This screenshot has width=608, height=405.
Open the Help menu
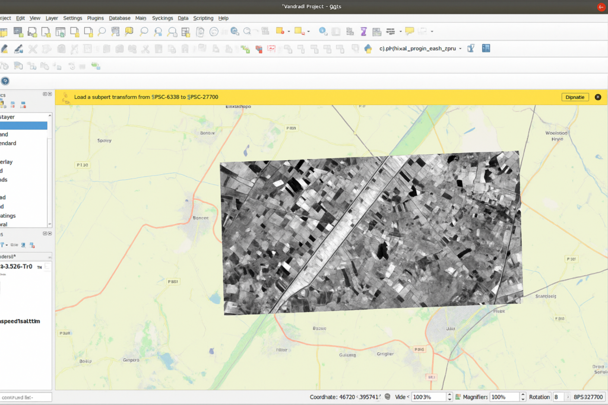pos(223,18)
